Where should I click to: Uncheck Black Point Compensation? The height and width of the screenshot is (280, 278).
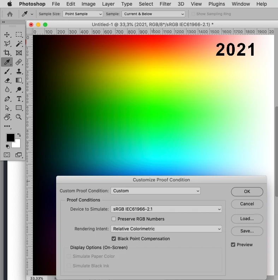coord(114,239)
